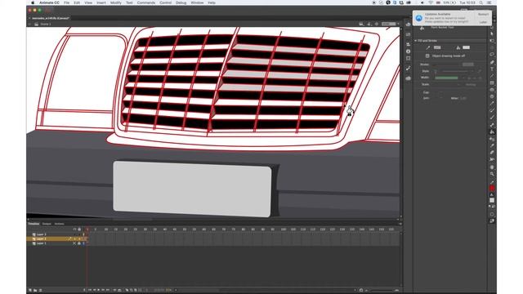Open the Modify menu
523x294 pixels.
[x=116, y=2]
